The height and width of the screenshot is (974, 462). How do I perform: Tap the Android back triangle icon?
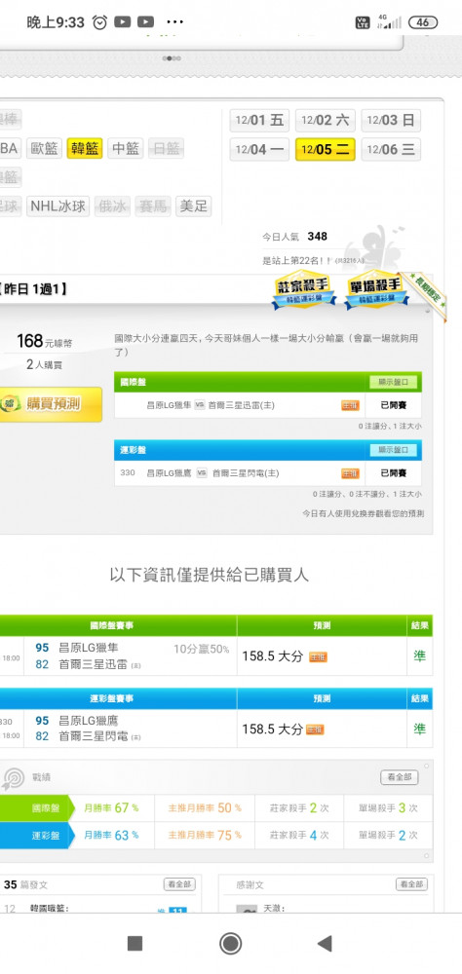325,943
